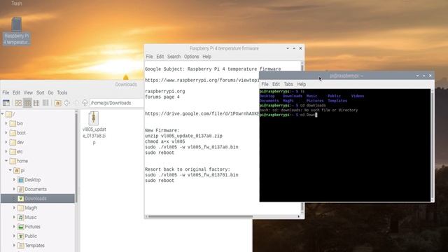448x252 pixels.
Task: Click the Pictures folder icon in tree
Action: (20, 227)
